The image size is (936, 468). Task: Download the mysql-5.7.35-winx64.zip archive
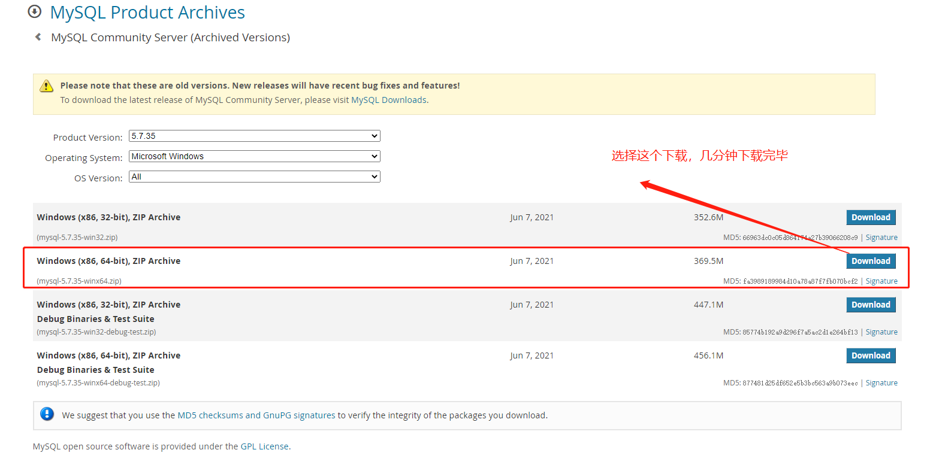pyautogui.click(x=871, y=260)
